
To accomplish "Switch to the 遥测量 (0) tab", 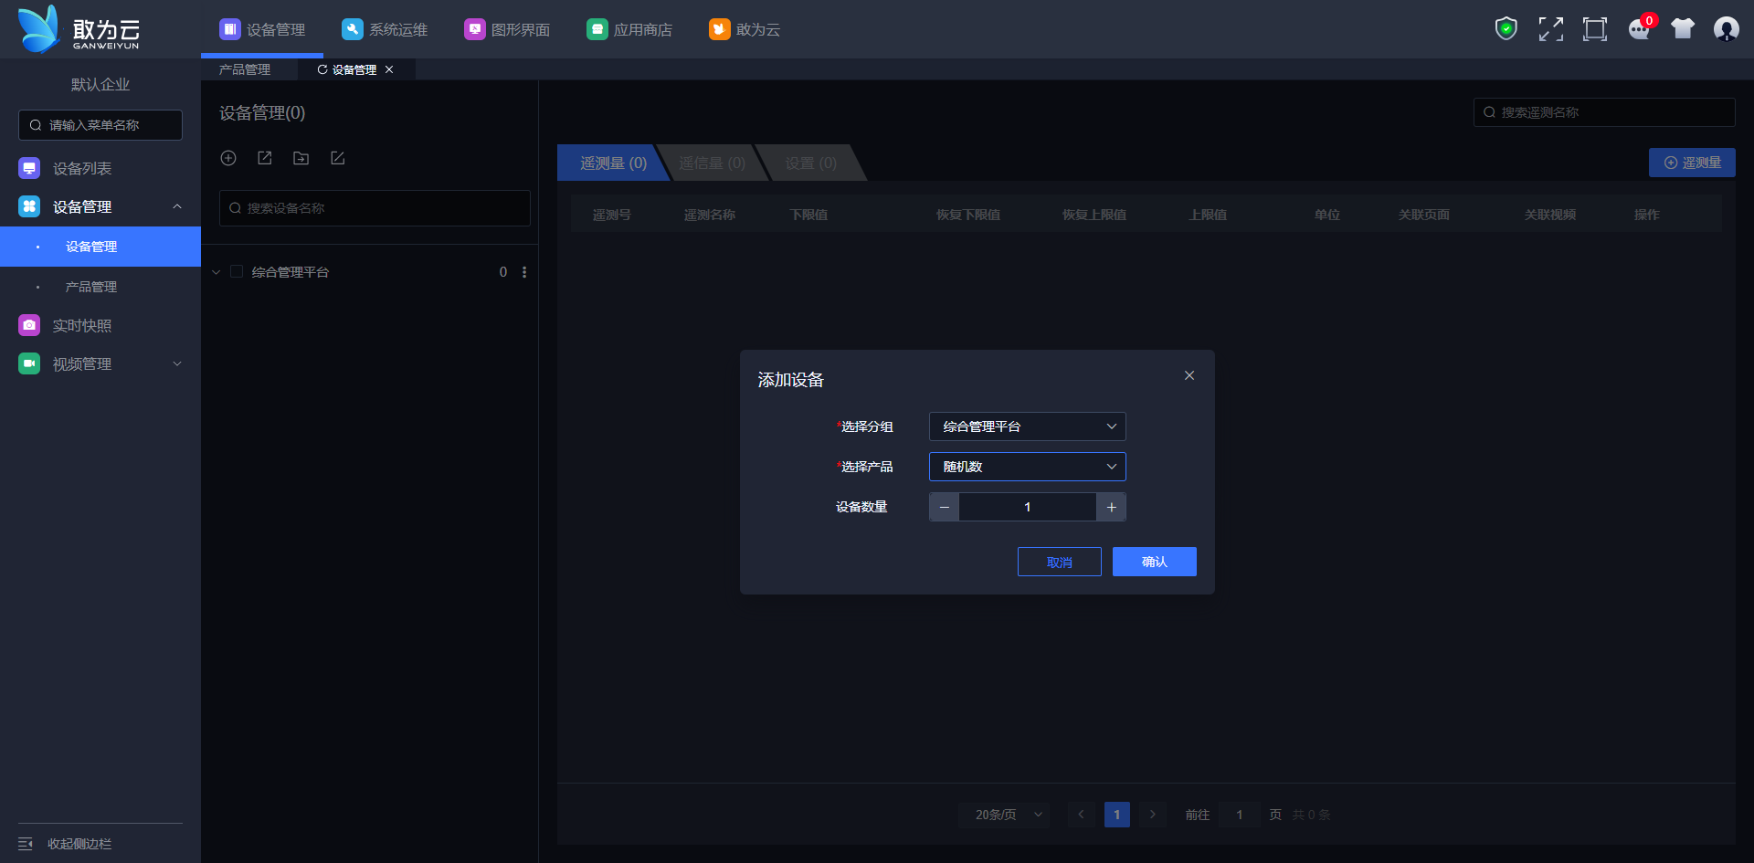I will 613,163.
